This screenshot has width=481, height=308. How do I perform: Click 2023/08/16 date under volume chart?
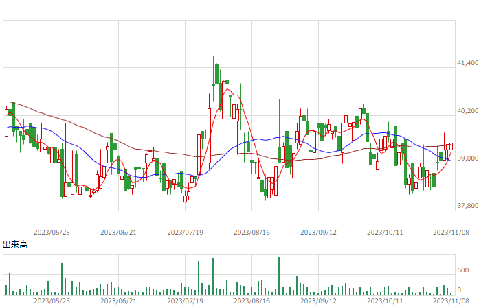click(252, 301)
